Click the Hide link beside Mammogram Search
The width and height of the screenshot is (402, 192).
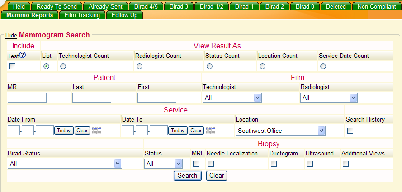tap(11, 36)
